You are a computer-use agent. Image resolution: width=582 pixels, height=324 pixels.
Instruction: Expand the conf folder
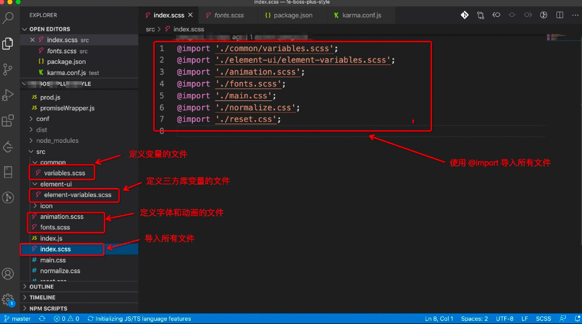pyautogui.click(x=42, y=119)
